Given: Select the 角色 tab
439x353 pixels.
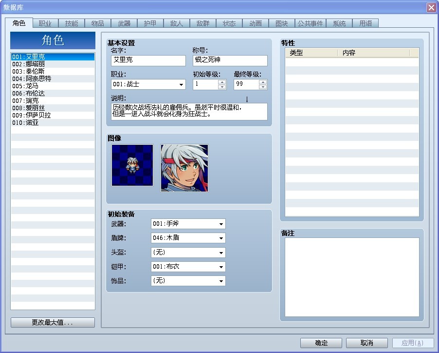Looking at the screenshot, I should click(x=19, y=23).
